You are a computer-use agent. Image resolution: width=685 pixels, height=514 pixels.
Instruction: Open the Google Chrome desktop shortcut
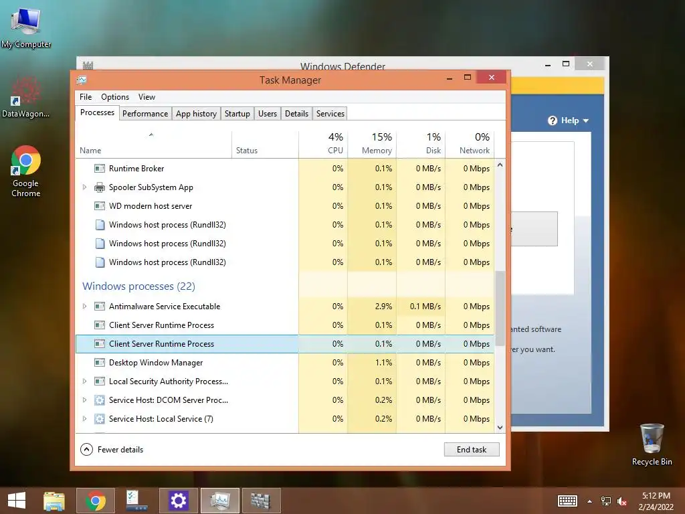(26, 171)
